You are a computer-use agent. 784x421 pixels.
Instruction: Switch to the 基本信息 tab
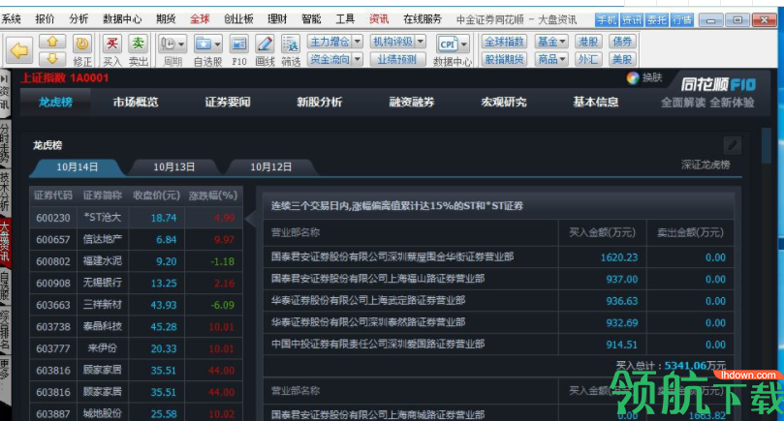(x=595, y=103)
